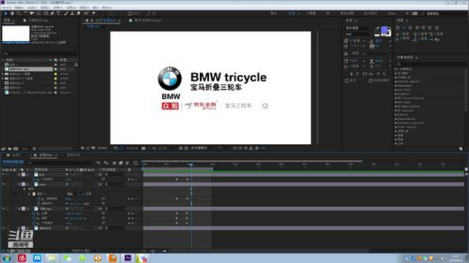This screenshot has width=469, height=263.
Task: Choose the Default workspace button
Action: [x=274, y=14]
